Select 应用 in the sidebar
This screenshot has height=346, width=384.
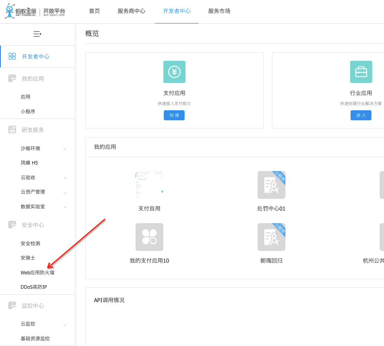(26, 97)
